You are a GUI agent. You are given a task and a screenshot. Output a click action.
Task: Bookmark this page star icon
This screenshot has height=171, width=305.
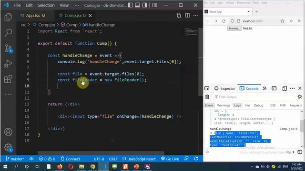[283, 21]
